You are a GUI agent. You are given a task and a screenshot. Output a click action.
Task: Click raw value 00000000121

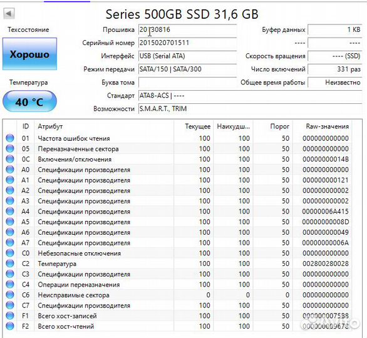point(325,180)
